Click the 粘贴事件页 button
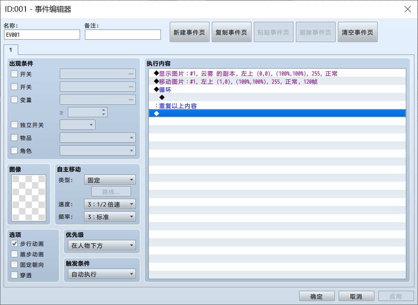Image resolution: width=418 pixels, height=305 pixels. 274,32
